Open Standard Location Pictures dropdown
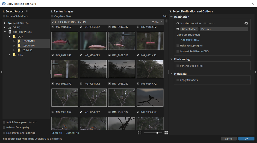This screenshot has height=143, width=257. 209,23
